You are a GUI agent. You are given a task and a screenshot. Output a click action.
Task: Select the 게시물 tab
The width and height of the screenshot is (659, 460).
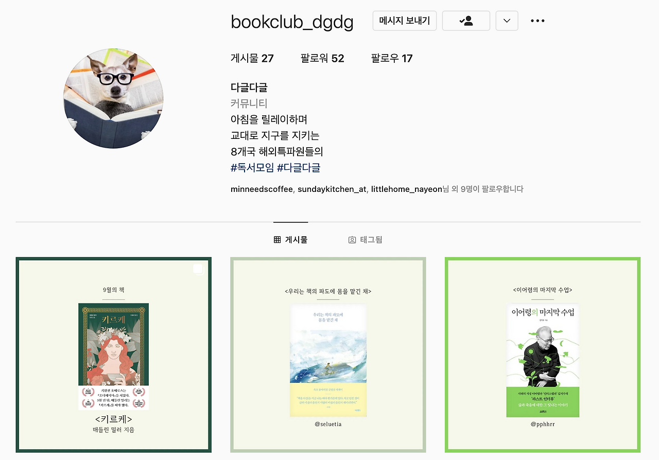click(291, 240)
